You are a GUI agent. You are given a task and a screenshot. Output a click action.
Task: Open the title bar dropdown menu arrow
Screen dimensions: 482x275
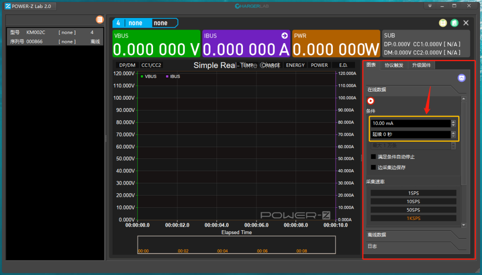[430, 6]
